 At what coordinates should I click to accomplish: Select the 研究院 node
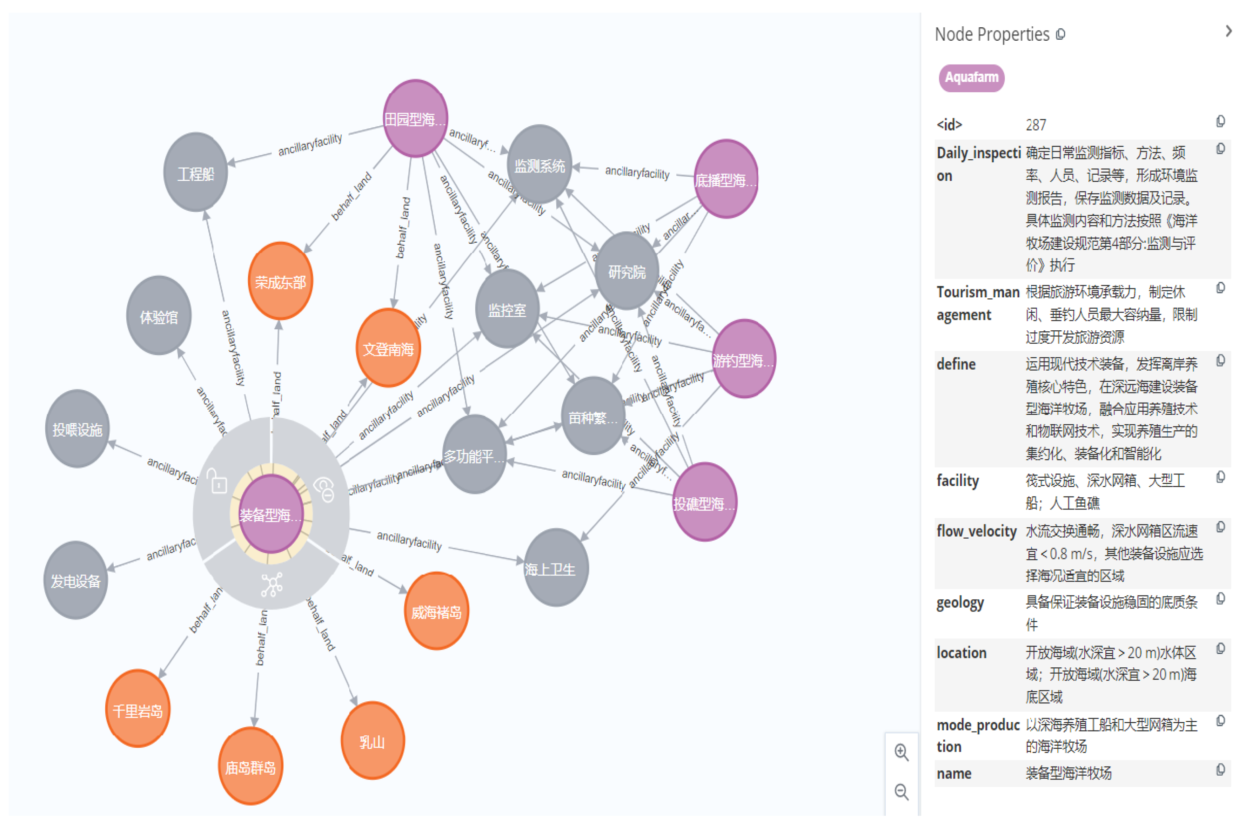point(627,271)
